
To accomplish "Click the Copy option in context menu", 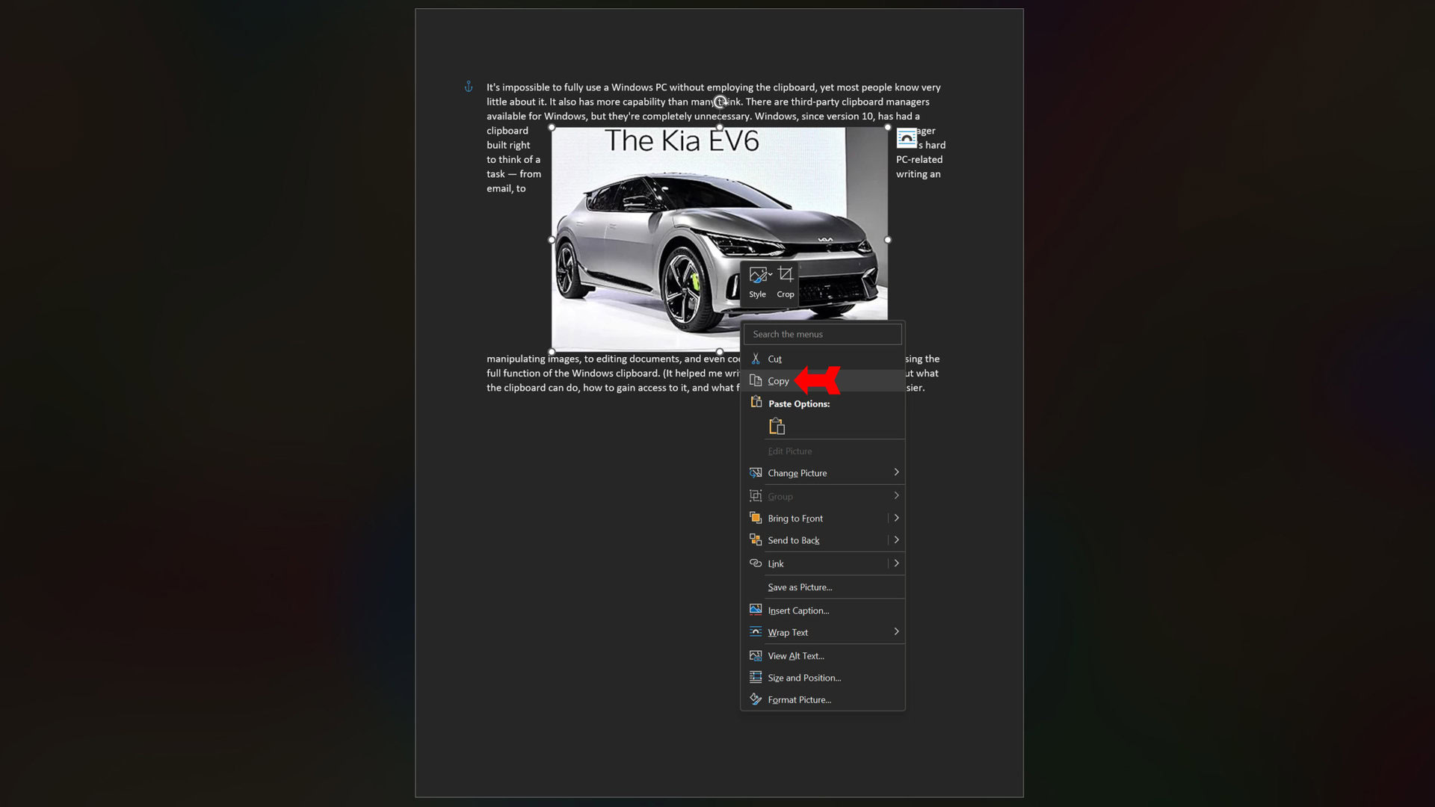I will click(x=779, y=380).
